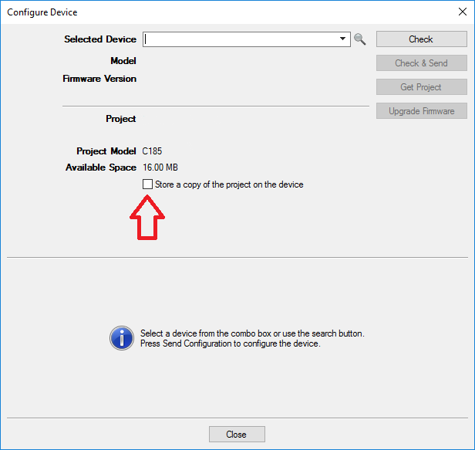This screenshot has height=450, width=475.
Task: Click the 'Select a device' instruction message
Action: [x=251, y=339]
